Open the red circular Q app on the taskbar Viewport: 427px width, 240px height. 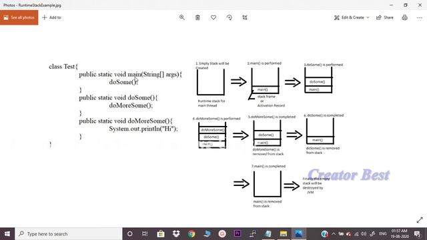222,234
